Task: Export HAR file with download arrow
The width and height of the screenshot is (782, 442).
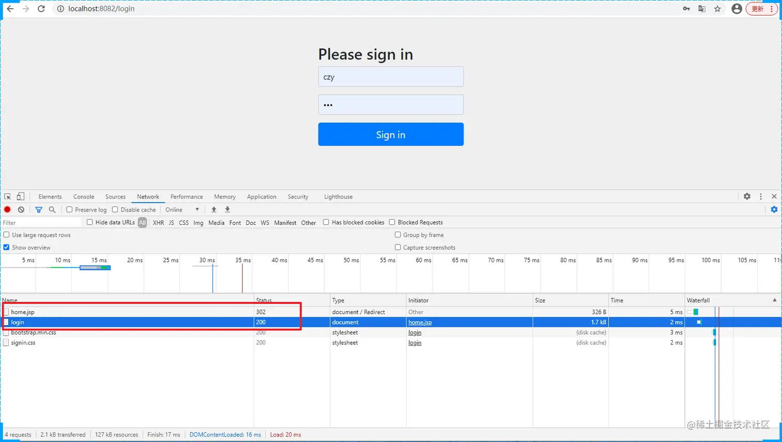Action: 228,209
